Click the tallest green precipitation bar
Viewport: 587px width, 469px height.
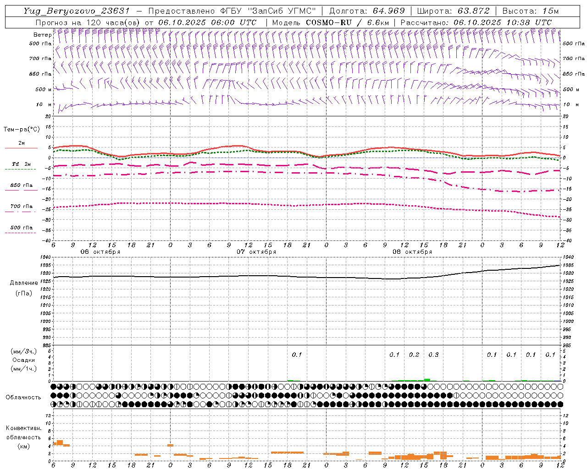point(427,380)
